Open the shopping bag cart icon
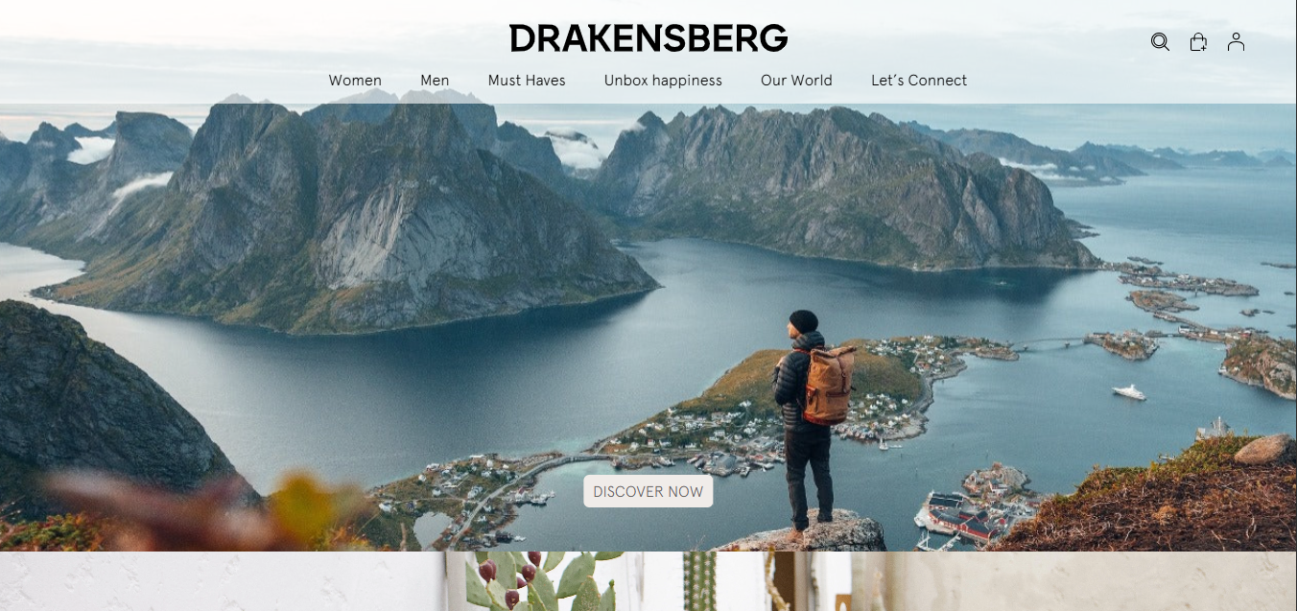Image resolution: width=1297 pixels, height=611 pixels. click(x=1198, y=42)
